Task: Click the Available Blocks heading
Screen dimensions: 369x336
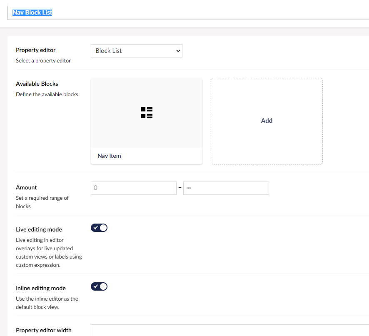Action: (x=37, y=84)
